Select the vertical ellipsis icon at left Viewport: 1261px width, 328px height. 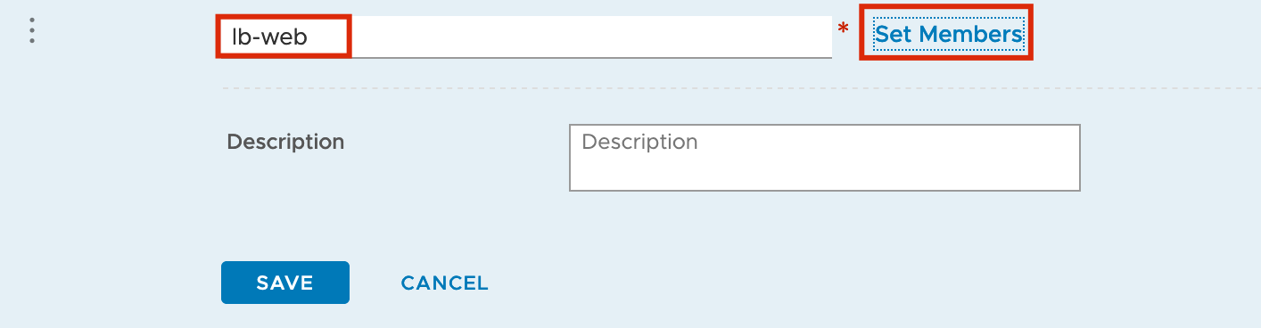[x=32, y=32]
